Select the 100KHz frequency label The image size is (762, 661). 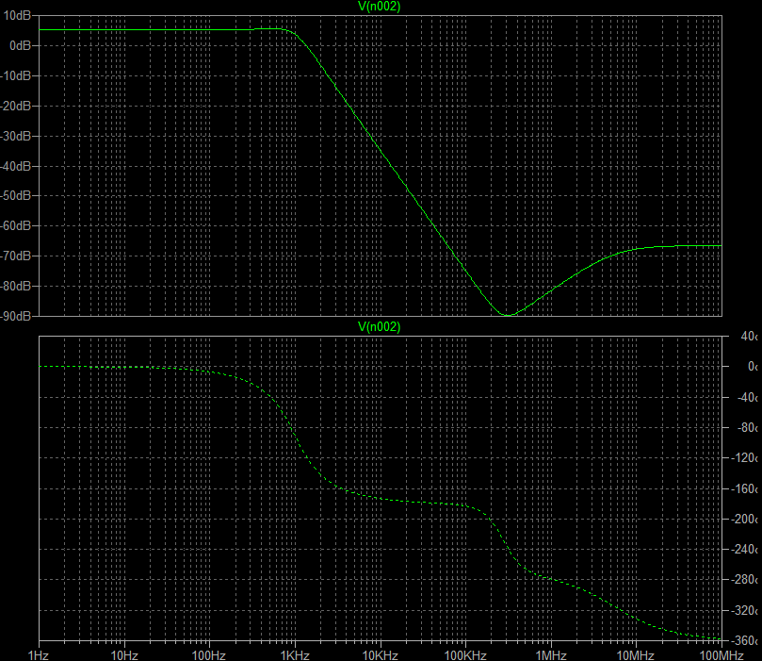pos(464,654)
